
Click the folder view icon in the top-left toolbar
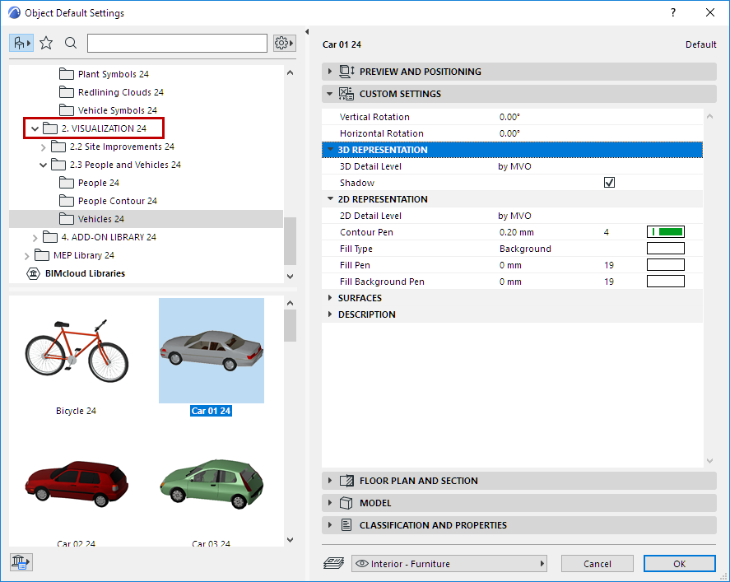(21, 43)
